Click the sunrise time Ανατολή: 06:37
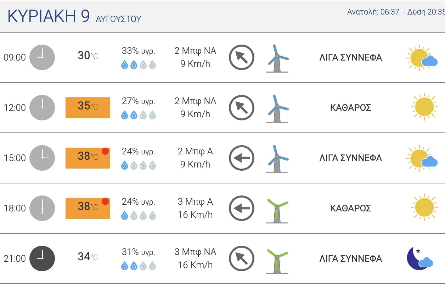445x284 pixels. tap(373, 12)
